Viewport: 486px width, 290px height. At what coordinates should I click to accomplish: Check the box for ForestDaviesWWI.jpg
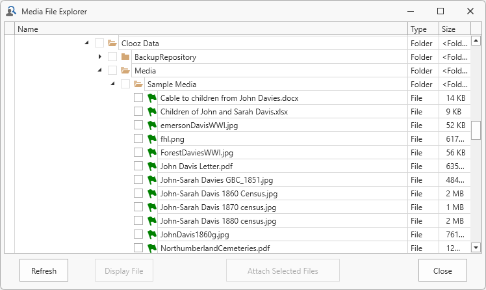tap(138, 153)
